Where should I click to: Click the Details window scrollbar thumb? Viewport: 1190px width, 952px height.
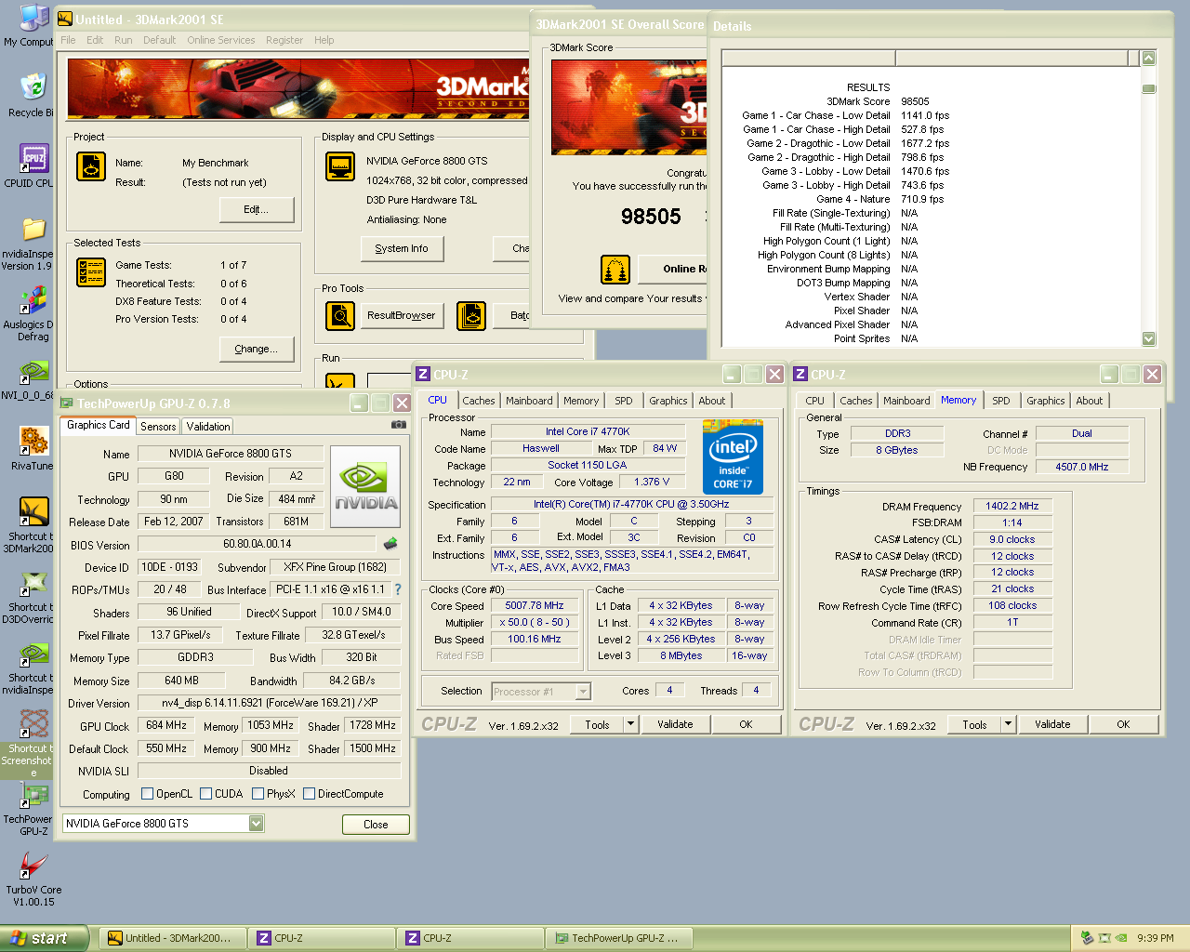pyautogui.click(x=1148, y=89)
